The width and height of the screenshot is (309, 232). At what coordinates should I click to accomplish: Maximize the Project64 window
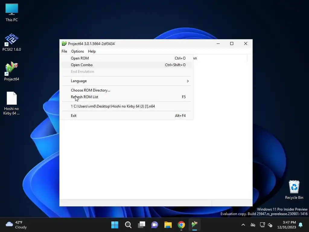pos(232,43)
